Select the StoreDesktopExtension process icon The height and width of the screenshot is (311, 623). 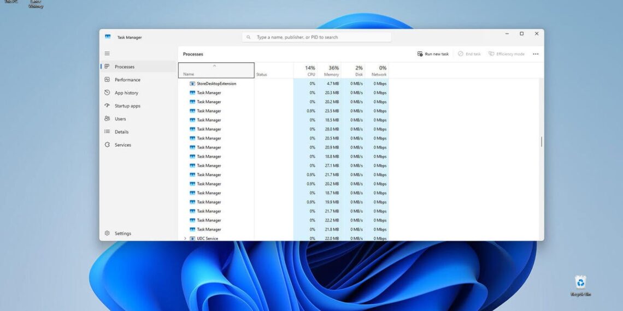[x=192, y=83]
